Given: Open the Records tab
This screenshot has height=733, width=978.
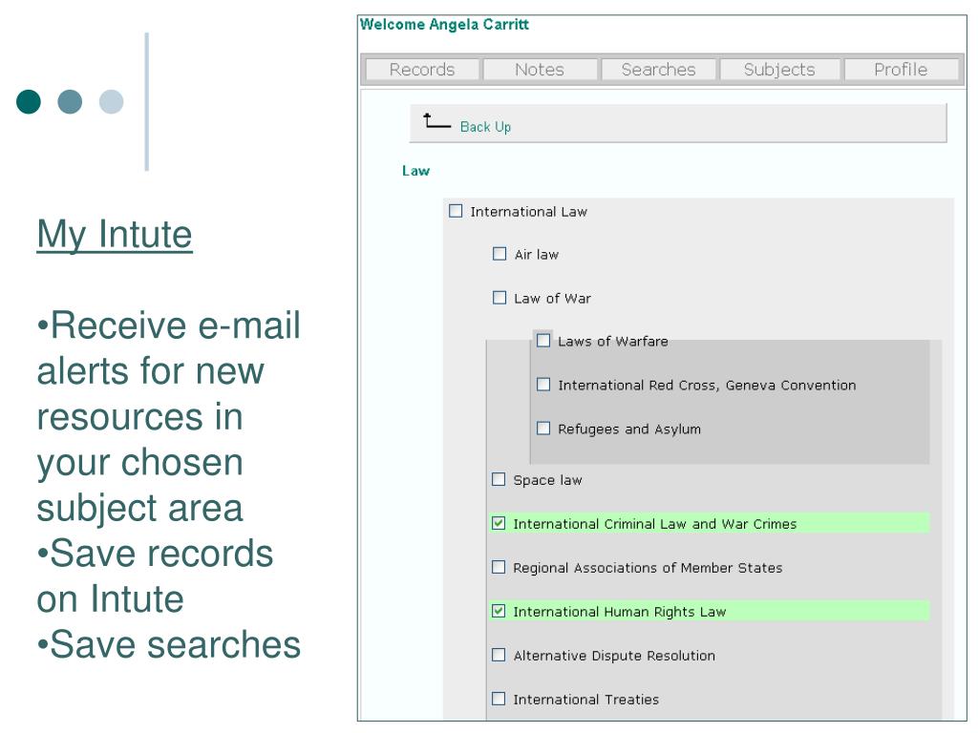Looking at the screenshot, I should point(422,69).
